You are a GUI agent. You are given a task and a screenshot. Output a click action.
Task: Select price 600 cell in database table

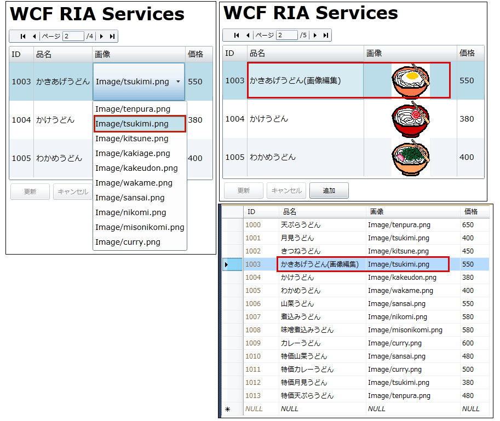pyautogui.click(x=474, y=343)
